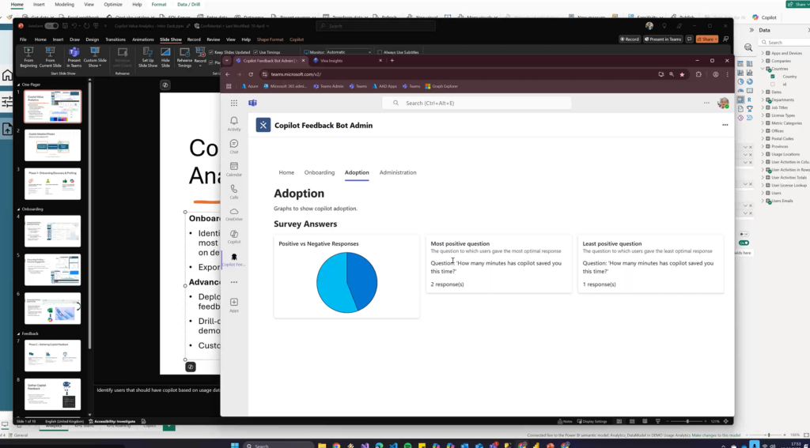Open the Apps store in the Teams sidebar
Screen dimensions: 810x448
pyautogui.click(x=234, y=305)
